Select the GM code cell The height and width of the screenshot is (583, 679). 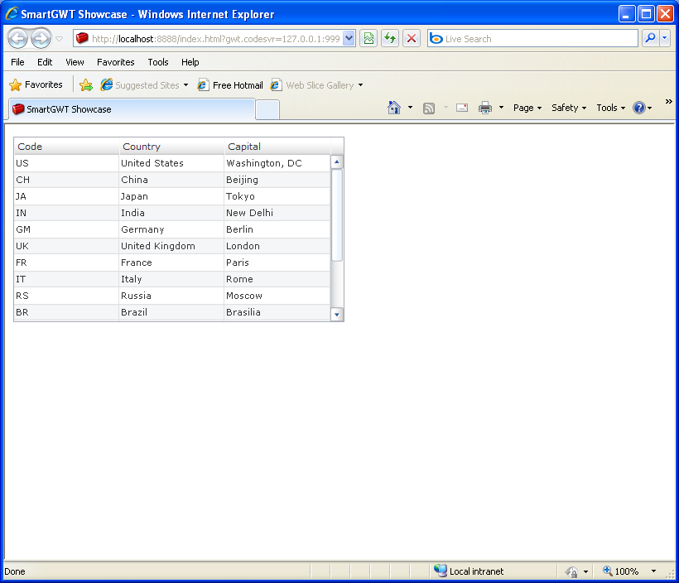coord(67,229)
